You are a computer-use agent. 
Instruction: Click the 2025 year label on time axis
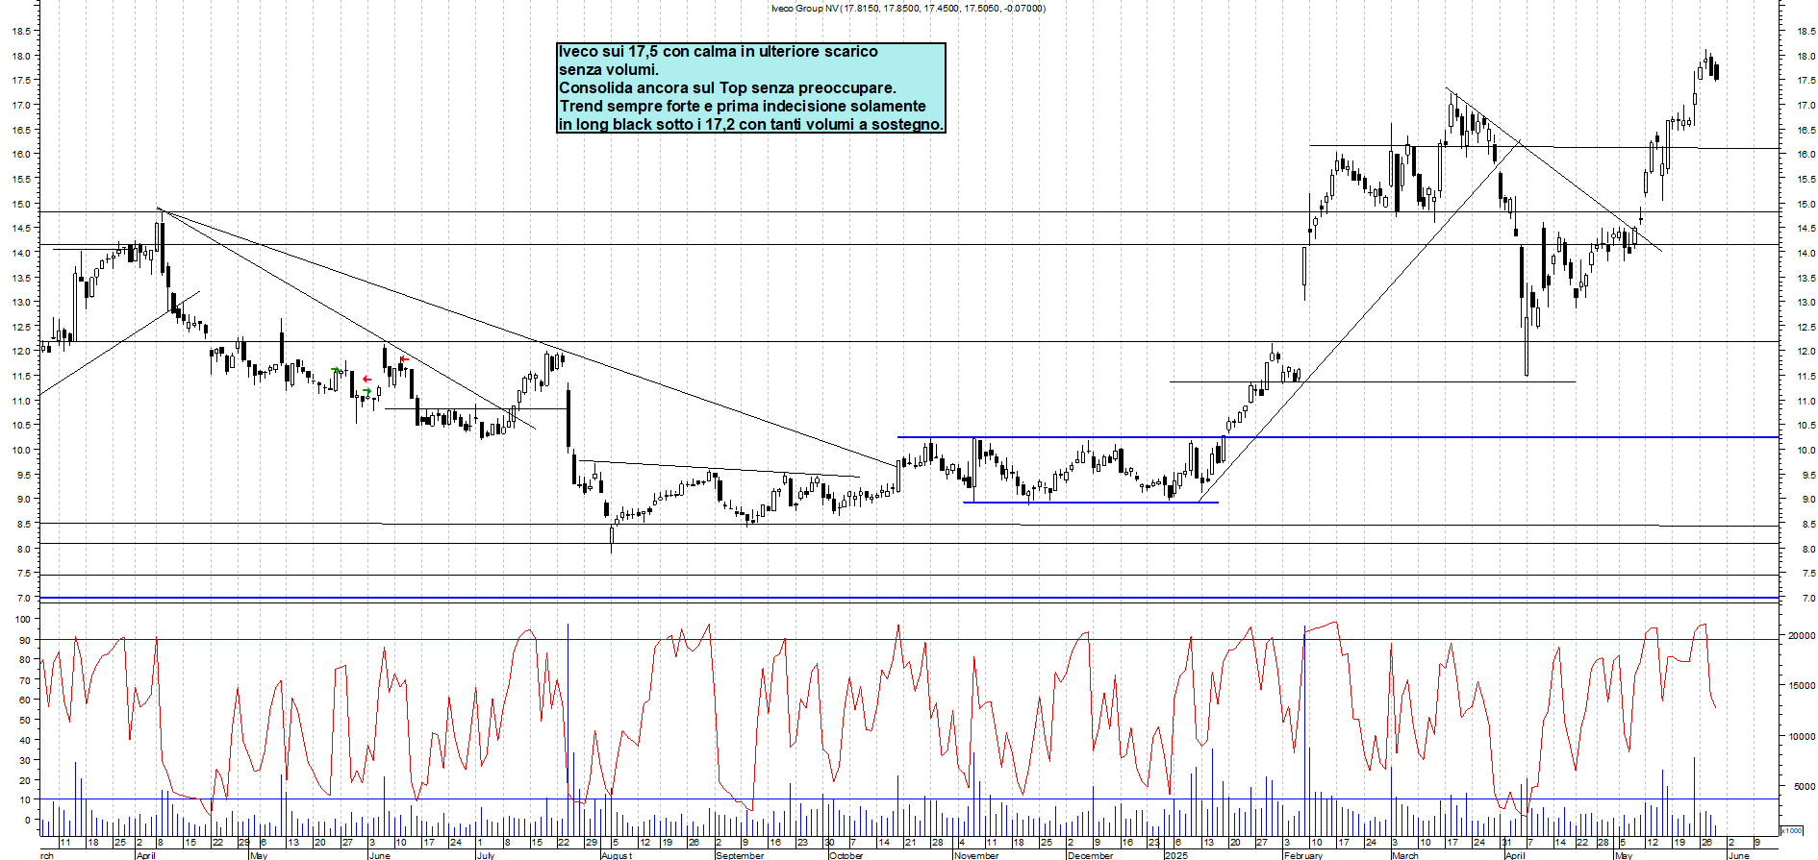pos(1176,855)
